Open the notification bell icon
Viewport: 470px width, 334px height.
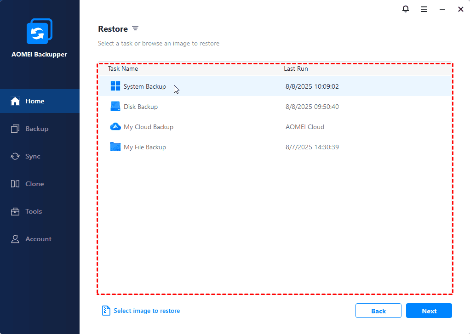point(405,9)
